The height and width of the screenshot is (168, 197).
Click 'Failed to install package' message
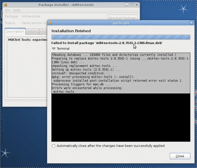tap(107, 43)
